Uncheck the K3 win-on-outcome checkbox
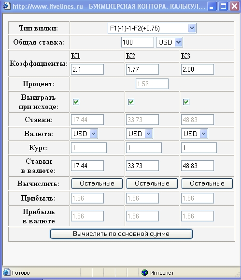This screenshot has width=241, height=280. tap(186, 102)
